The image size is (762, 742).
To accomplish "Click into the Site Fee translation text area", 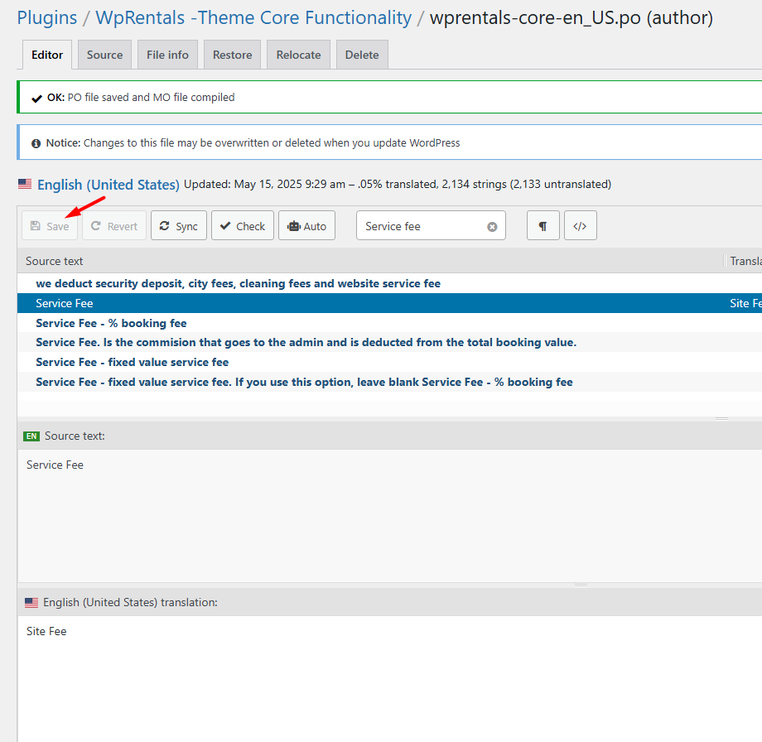I will pos(331,662).
